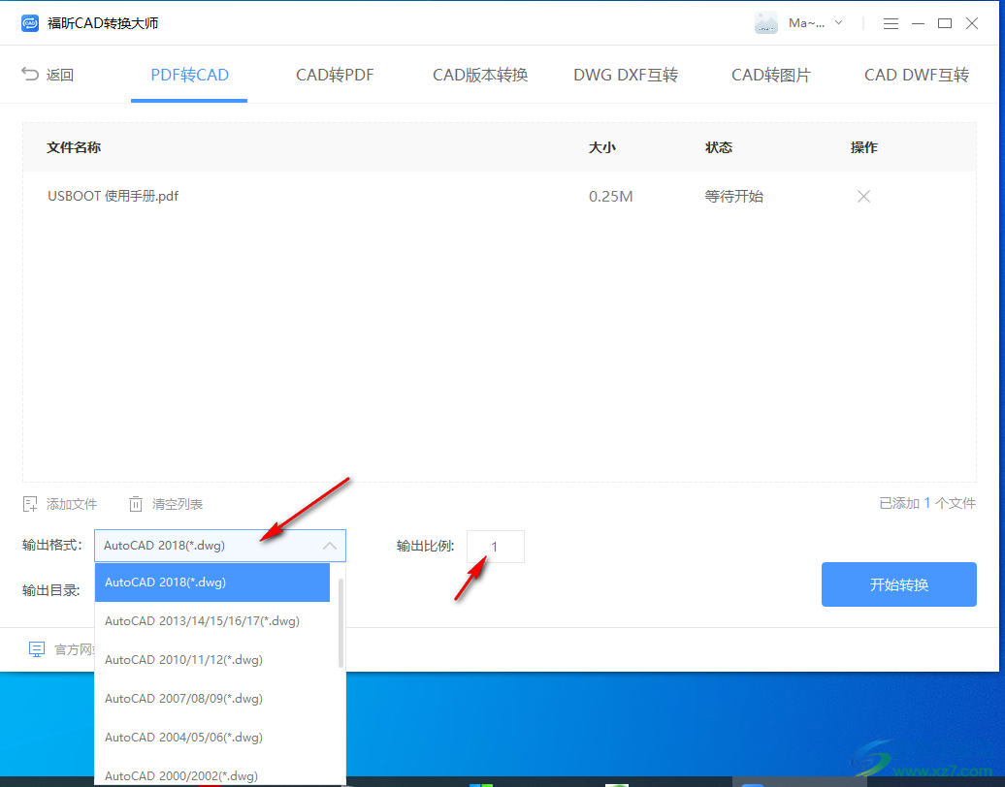
Task: Click the format dropdown list scrollbar
Action: 340,622
